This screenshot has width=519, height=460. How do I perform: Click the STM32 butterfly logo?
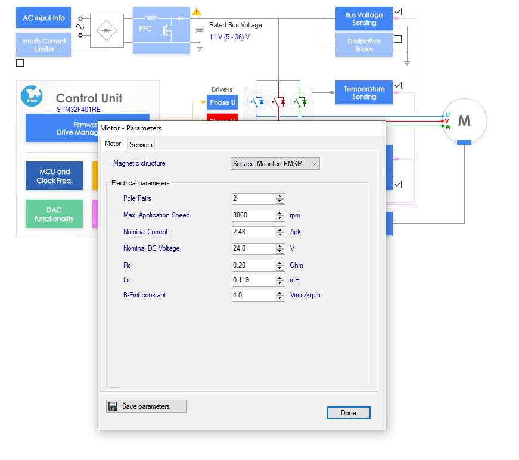pyautogui.click(x=32, y=97)
